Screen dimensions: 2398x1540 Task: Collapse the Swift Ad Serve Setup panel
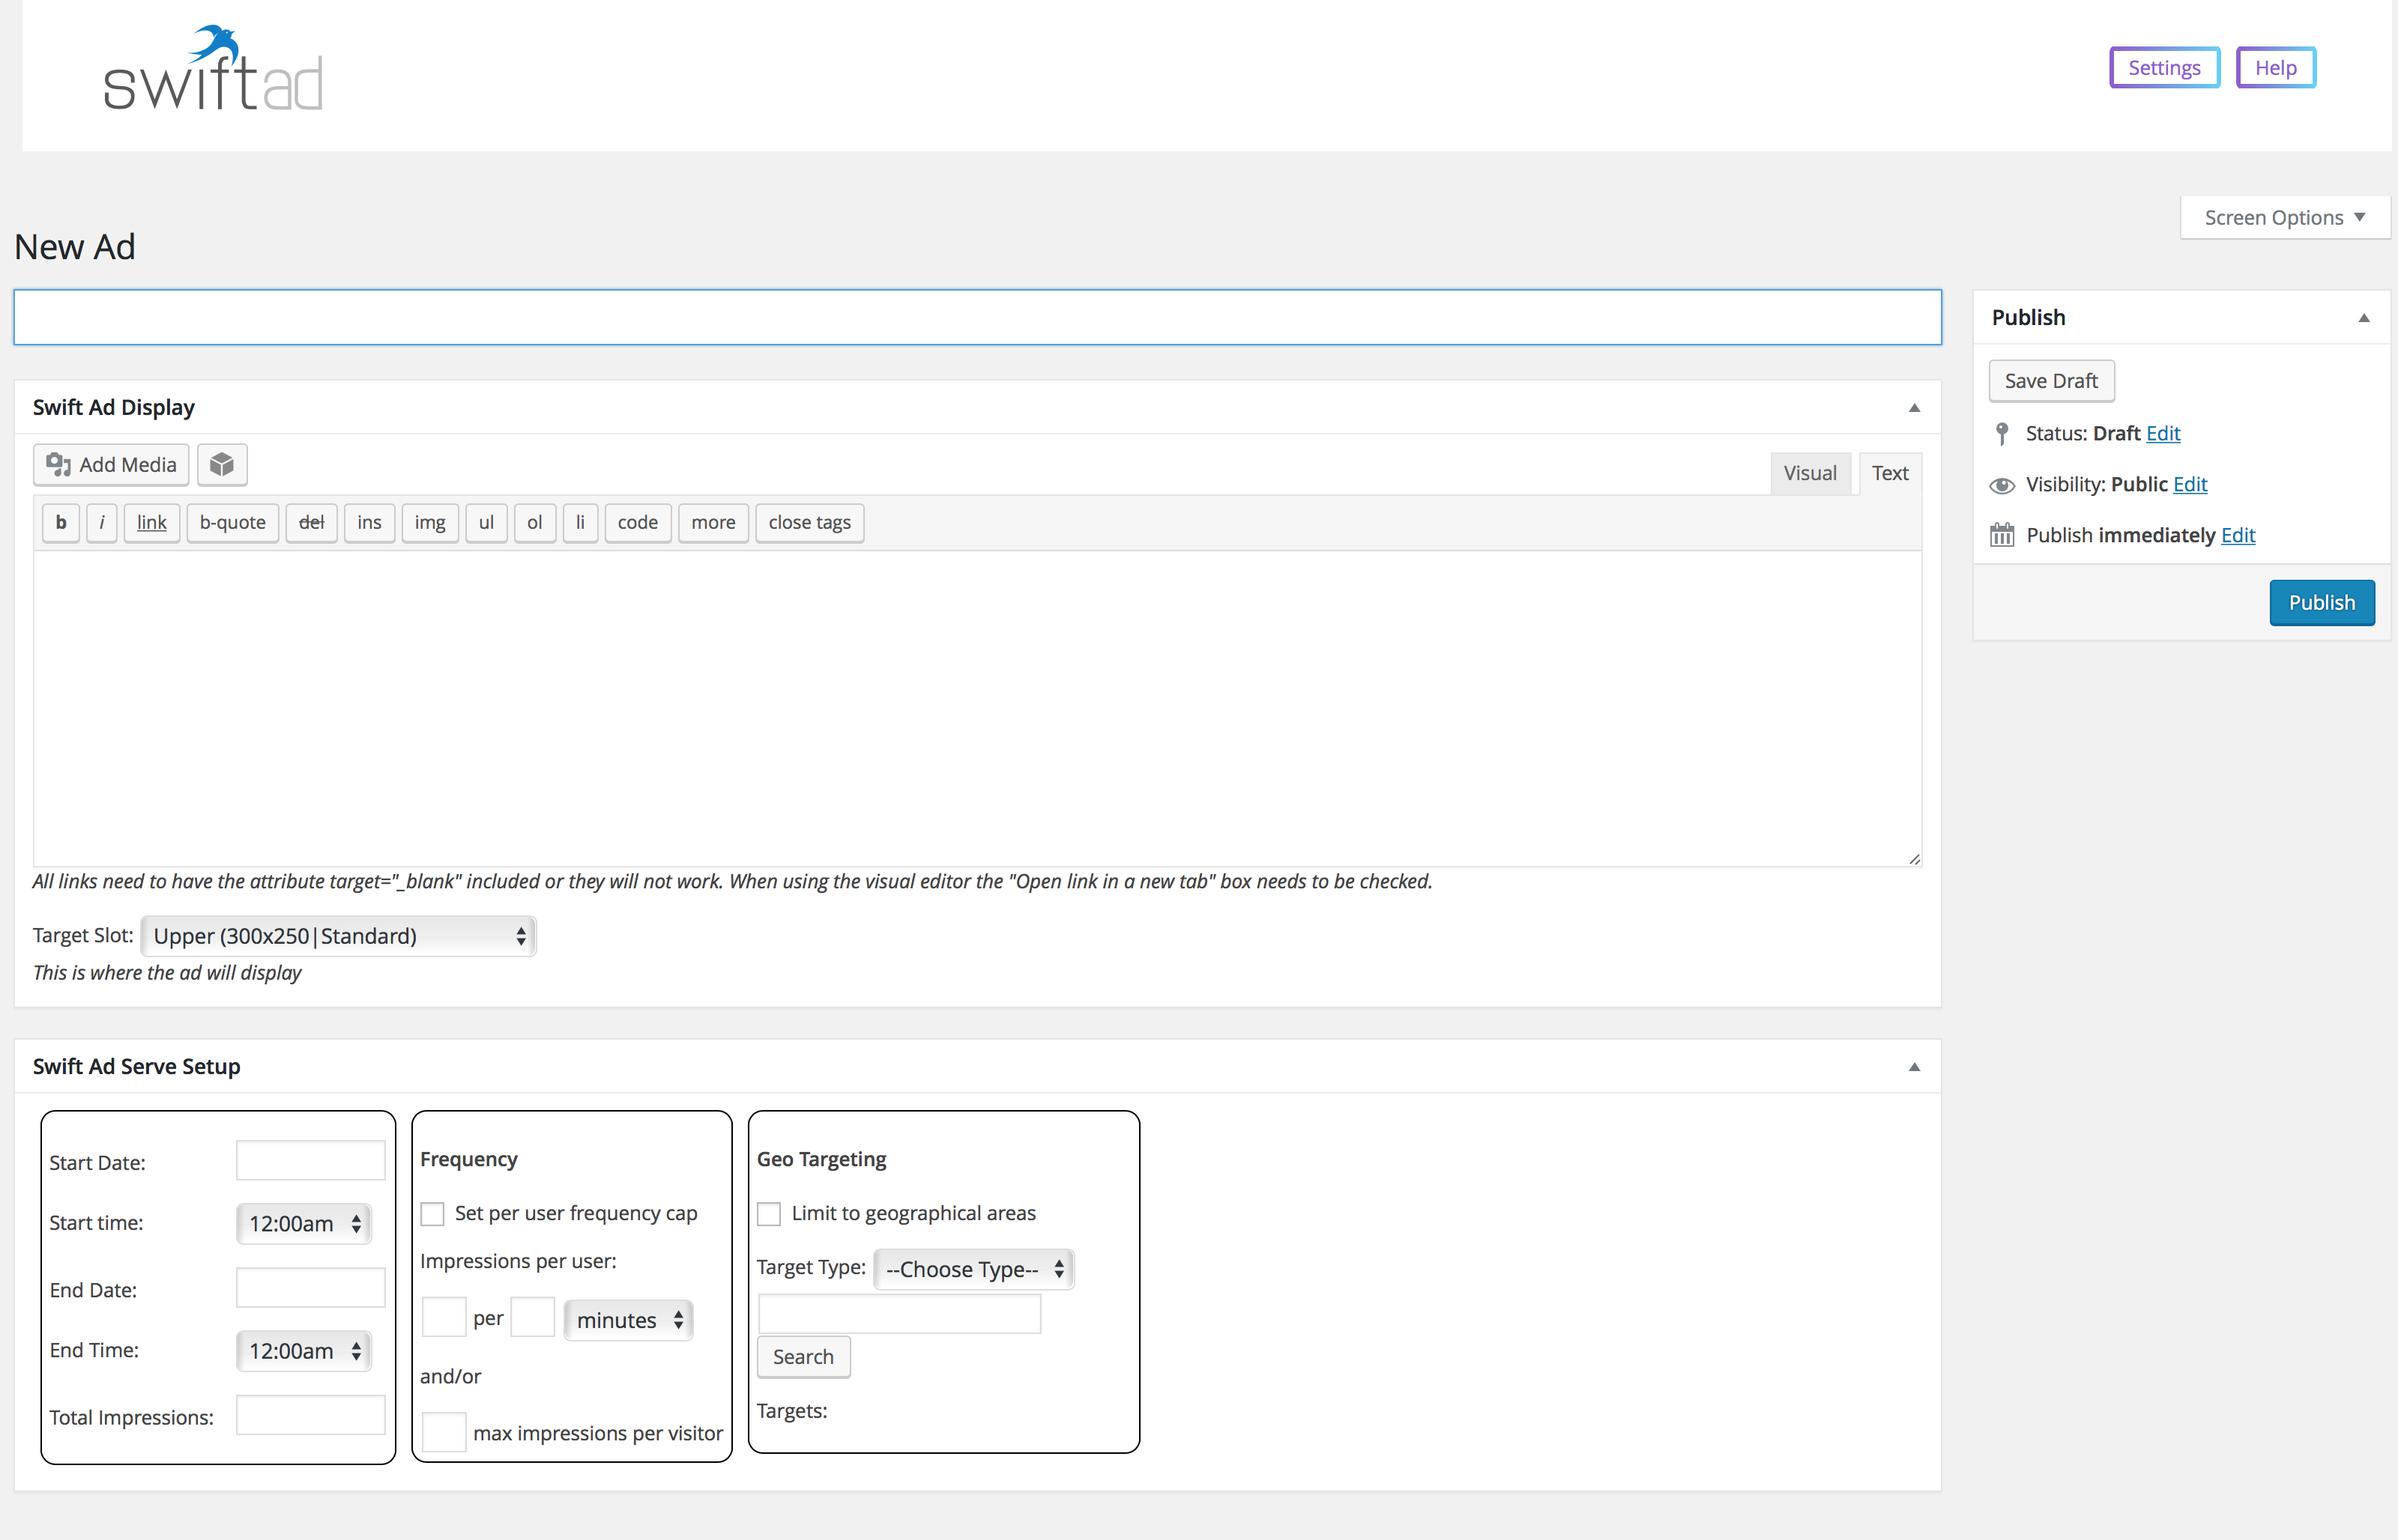click(x=1914, y=1067)
